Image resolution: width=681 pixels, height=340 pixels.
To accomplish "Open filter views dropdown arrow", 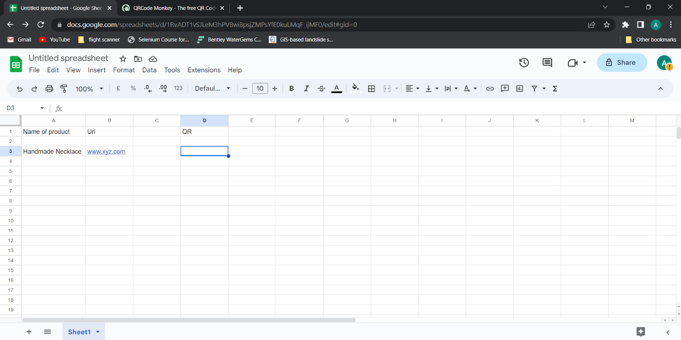I will [x=544, y=88].
